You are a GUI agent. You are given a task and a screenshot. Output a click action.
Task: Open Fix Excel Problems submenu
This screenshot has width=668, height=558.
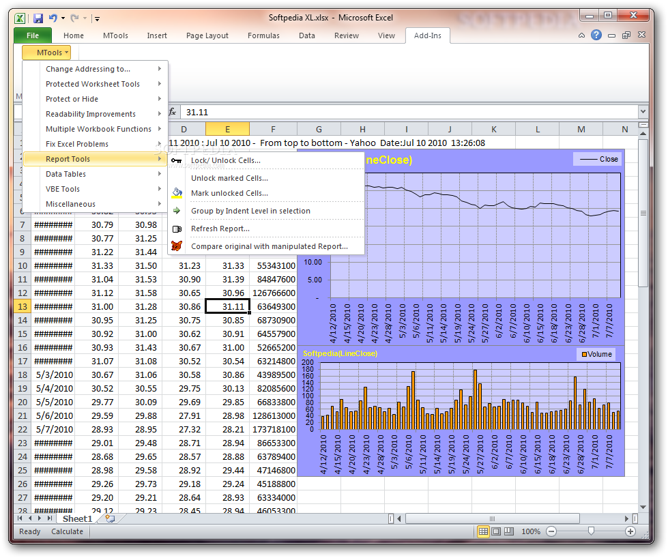pos(96,144)
